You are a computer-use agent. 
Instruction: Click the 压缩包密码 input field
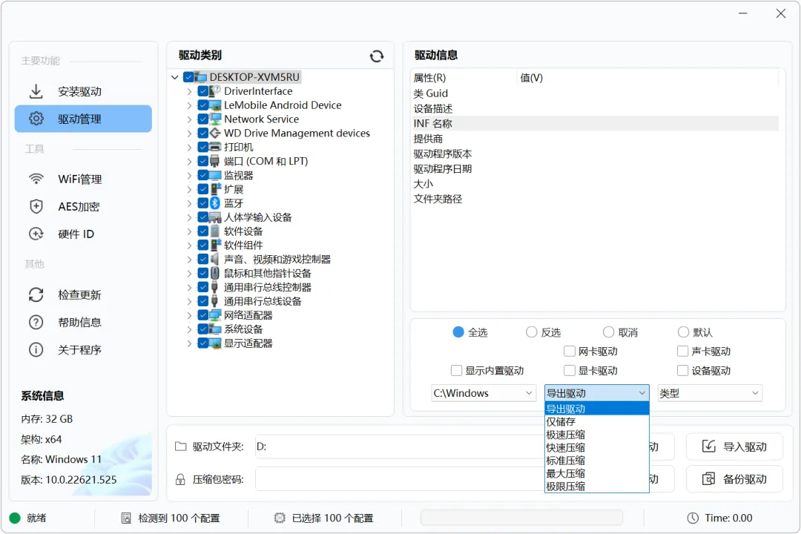400,479
